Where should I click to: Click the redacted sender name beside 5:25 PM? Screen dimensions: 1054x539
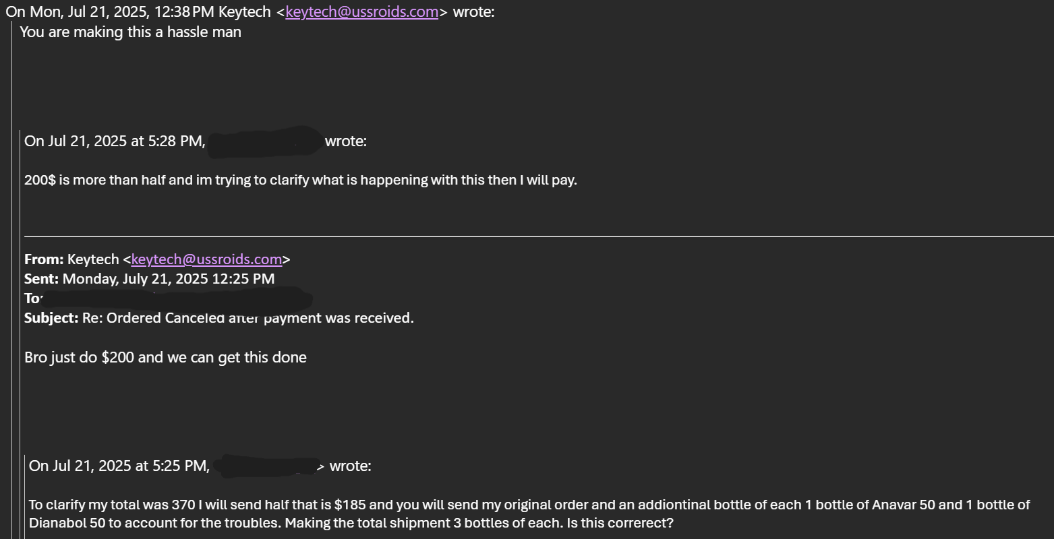tap(270, 466)
